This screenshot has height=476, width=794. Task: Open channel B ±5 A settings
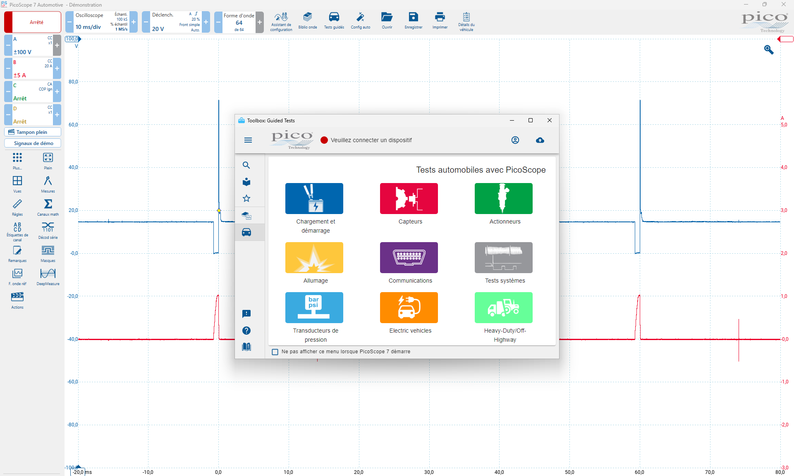(x=33, y=69)
